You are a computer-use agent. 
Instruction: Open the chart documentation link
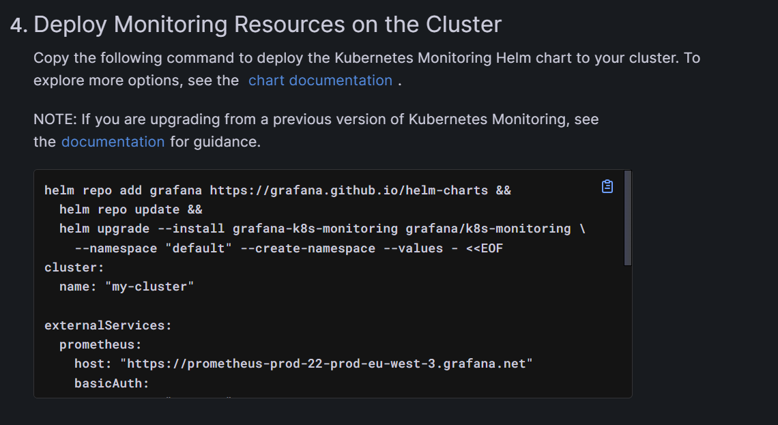click(x=320, y=80)
